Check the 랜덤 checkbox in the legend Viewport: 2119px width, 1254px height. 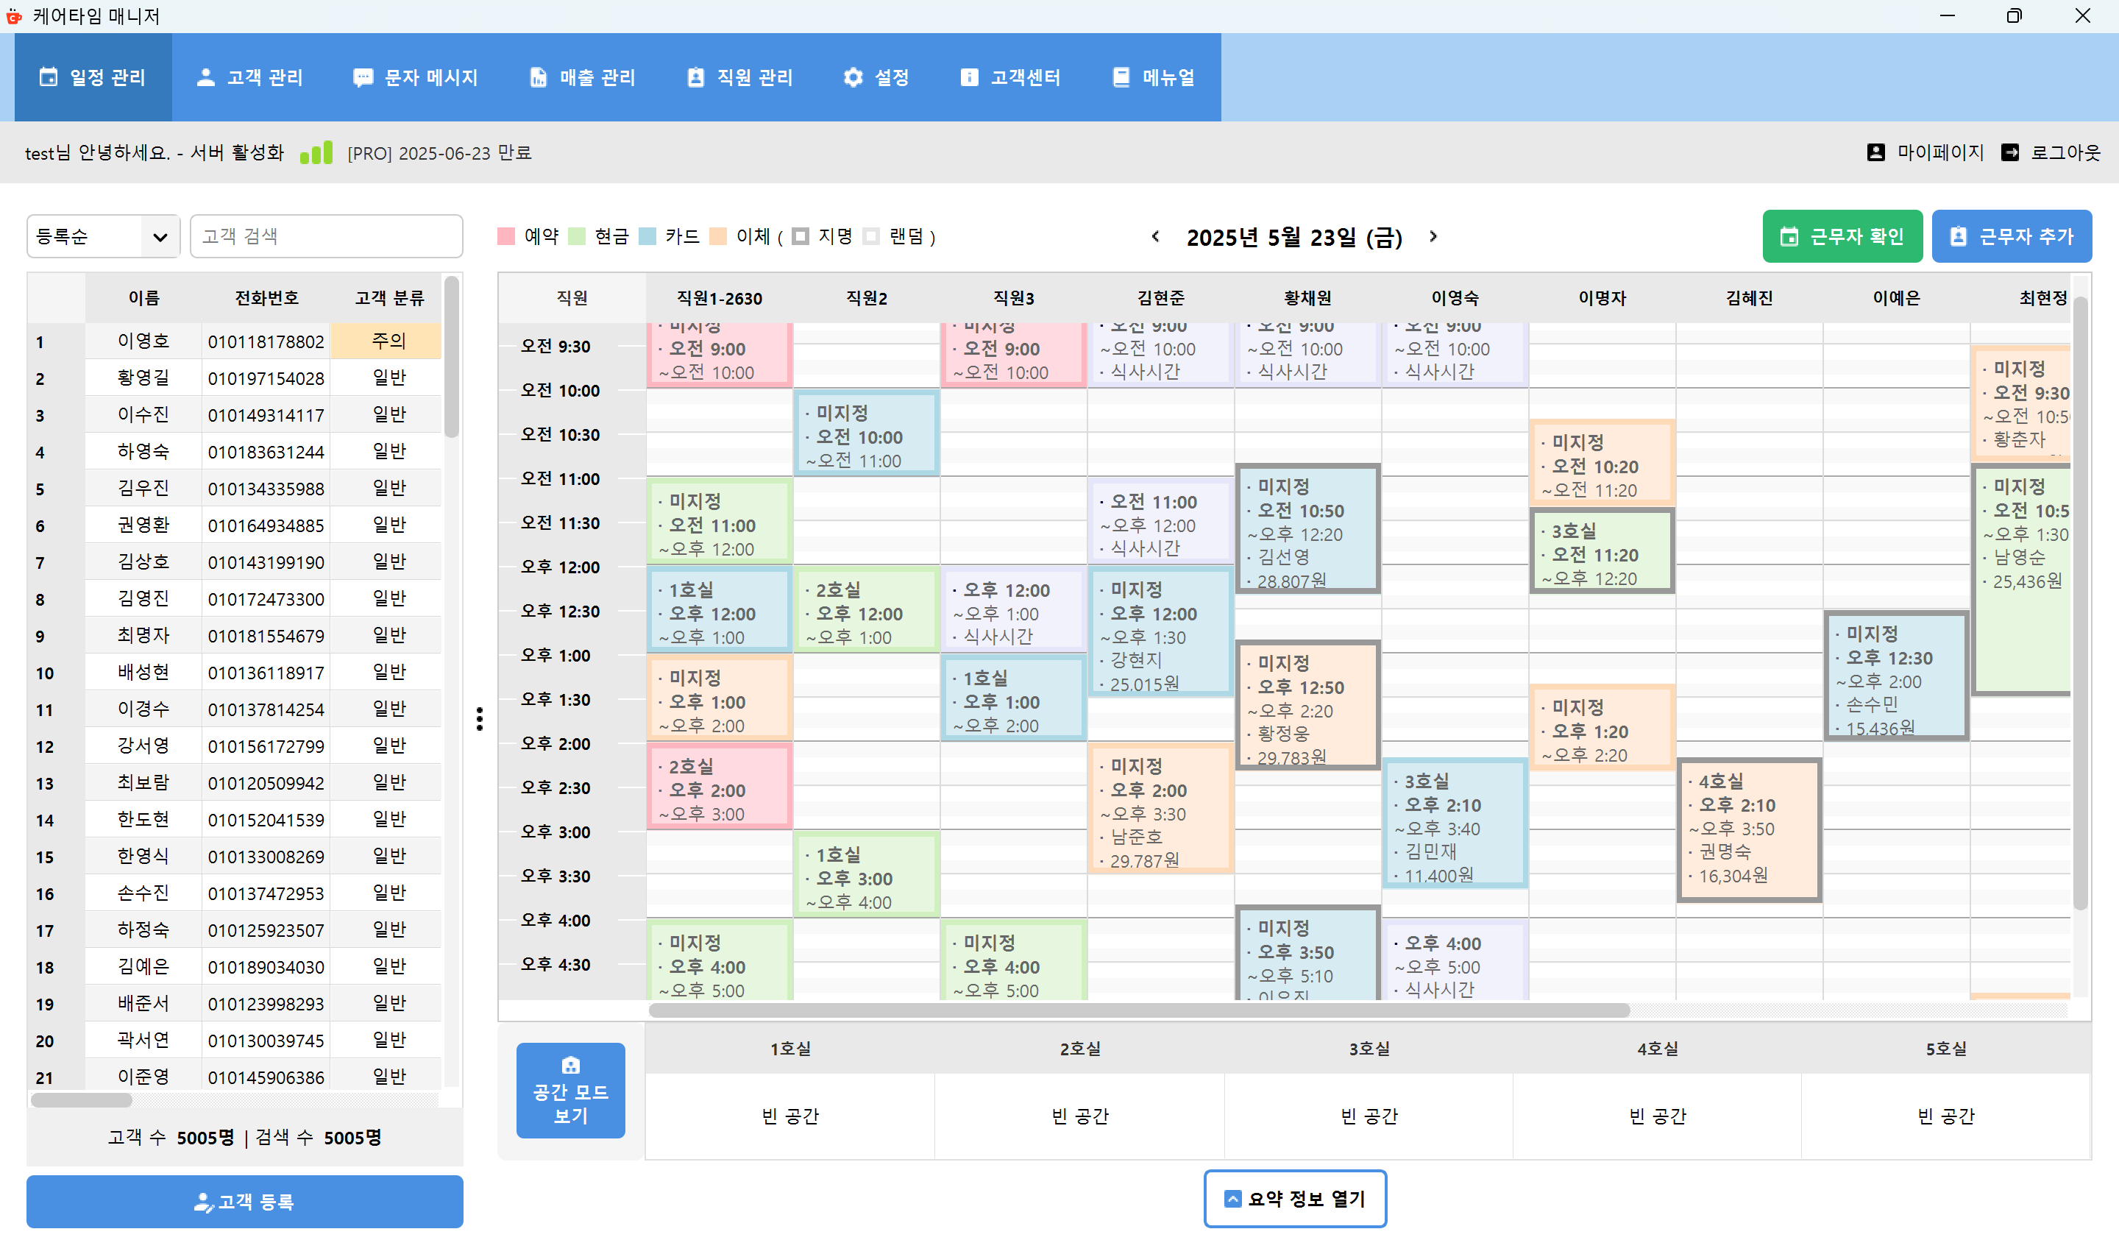click(872, 237)
